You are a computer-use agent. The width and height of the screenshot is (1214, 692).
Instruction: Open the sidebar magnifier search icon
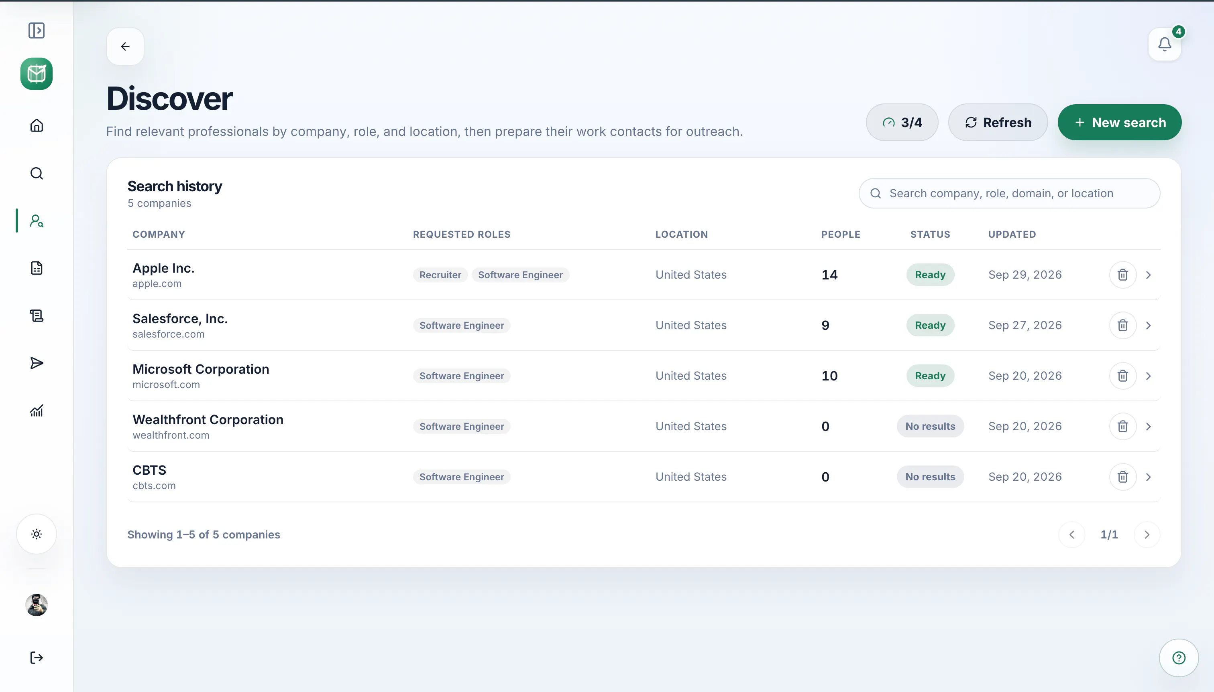coord(37,173)
